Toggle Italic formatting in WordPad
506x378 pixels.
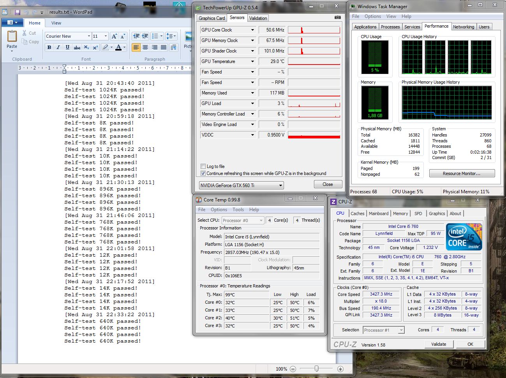pyautogui.click(x=58, y=47)
